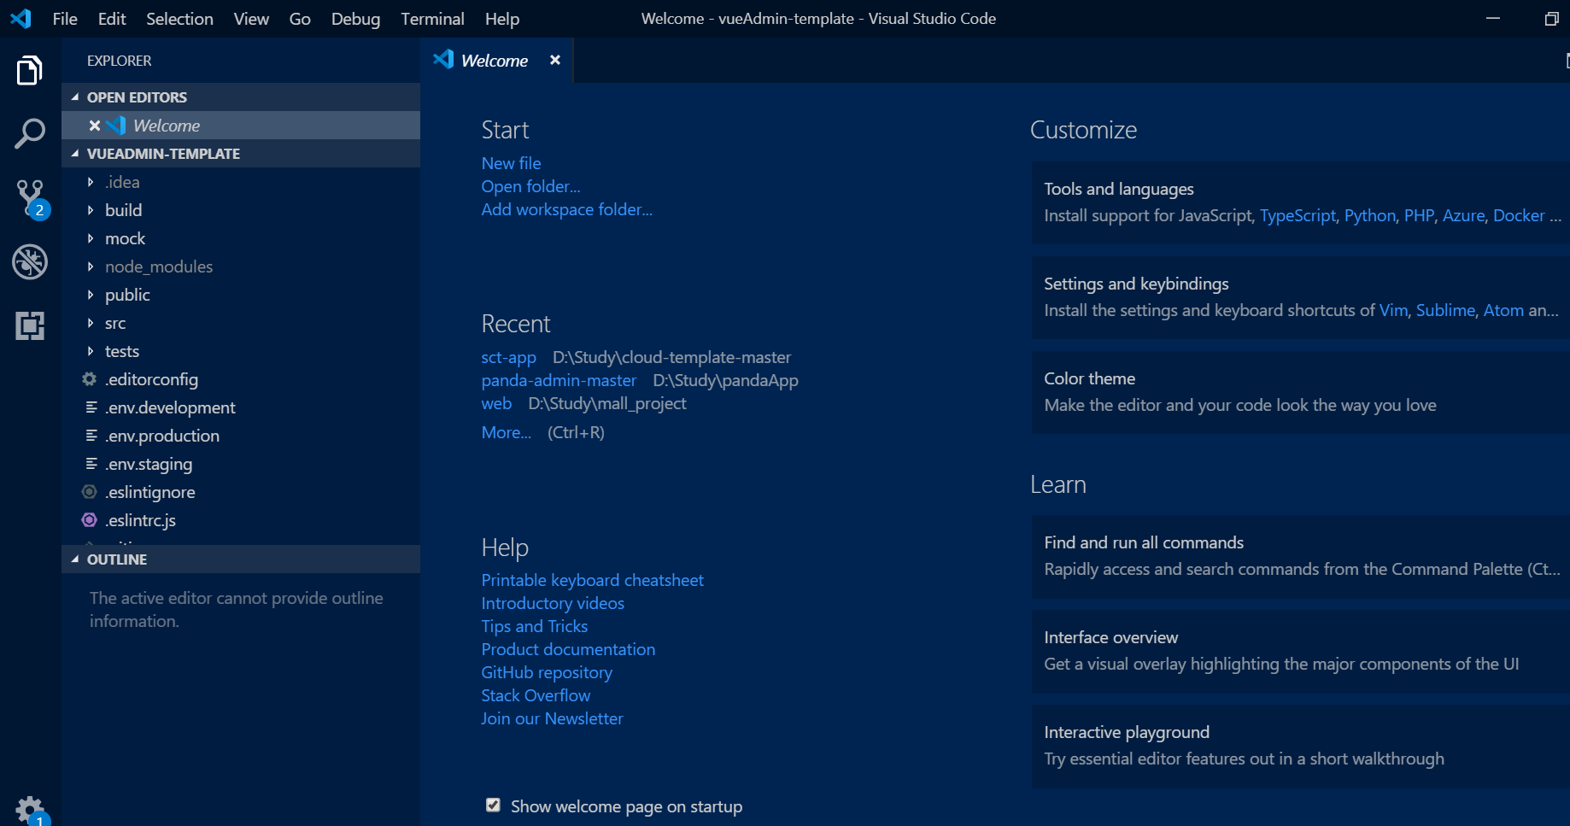Expand the build folder
The height and width of the screenshot is (826, 1570).
[91, 210]
